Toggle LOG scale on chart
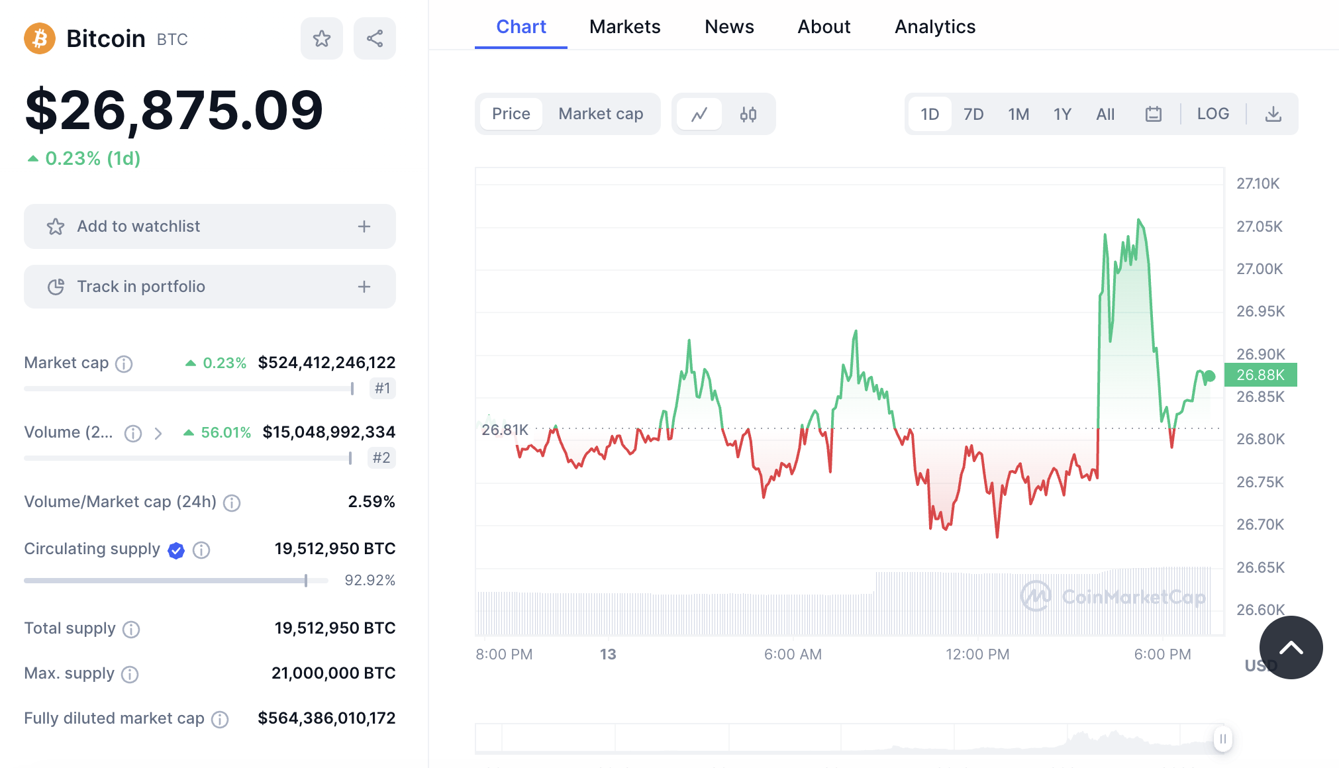The height and width of the screenshot is (768, 1339). (1213, 114)
